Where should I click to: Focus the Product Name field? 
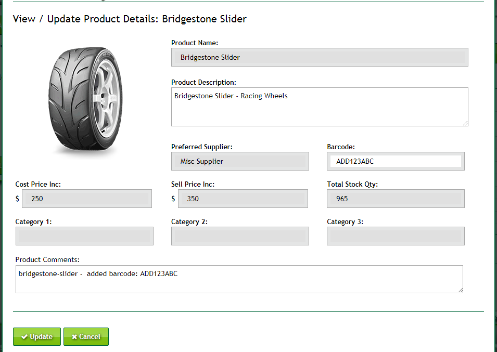[320, 57]
